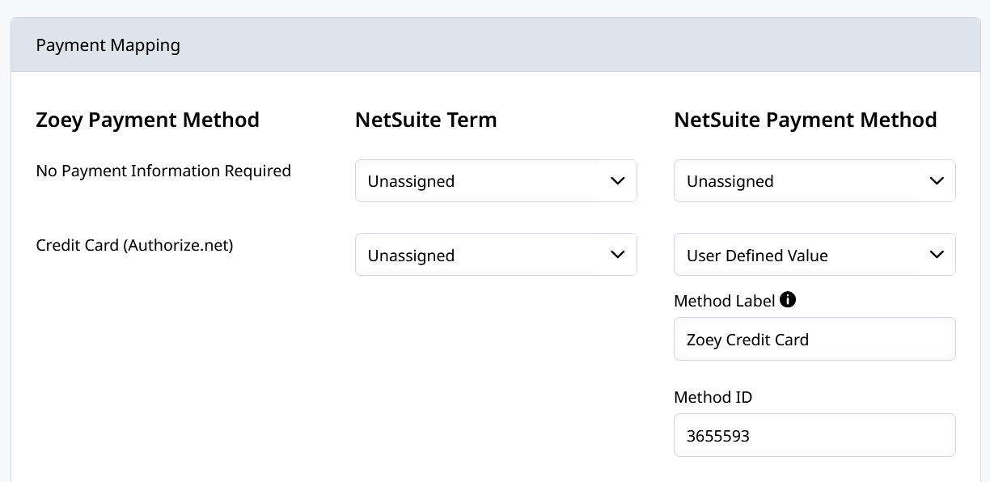Select the No Payment Information Required row label
Viewport: 990px width, 482px height.
tap(163, 171)
